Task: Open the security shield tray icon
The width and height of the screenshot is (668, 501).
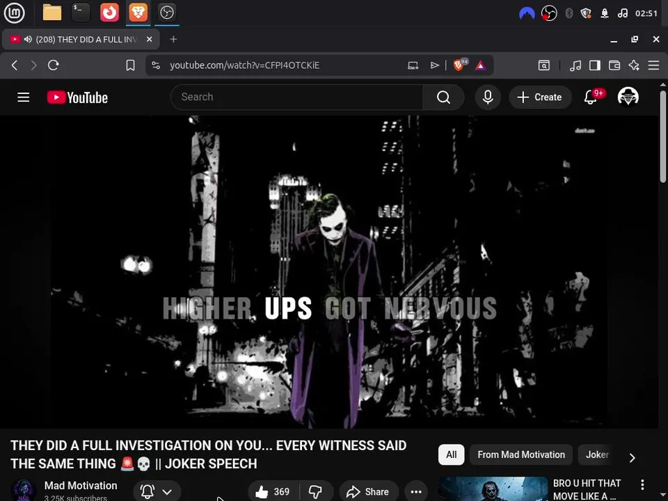Action: pos(586,13)
